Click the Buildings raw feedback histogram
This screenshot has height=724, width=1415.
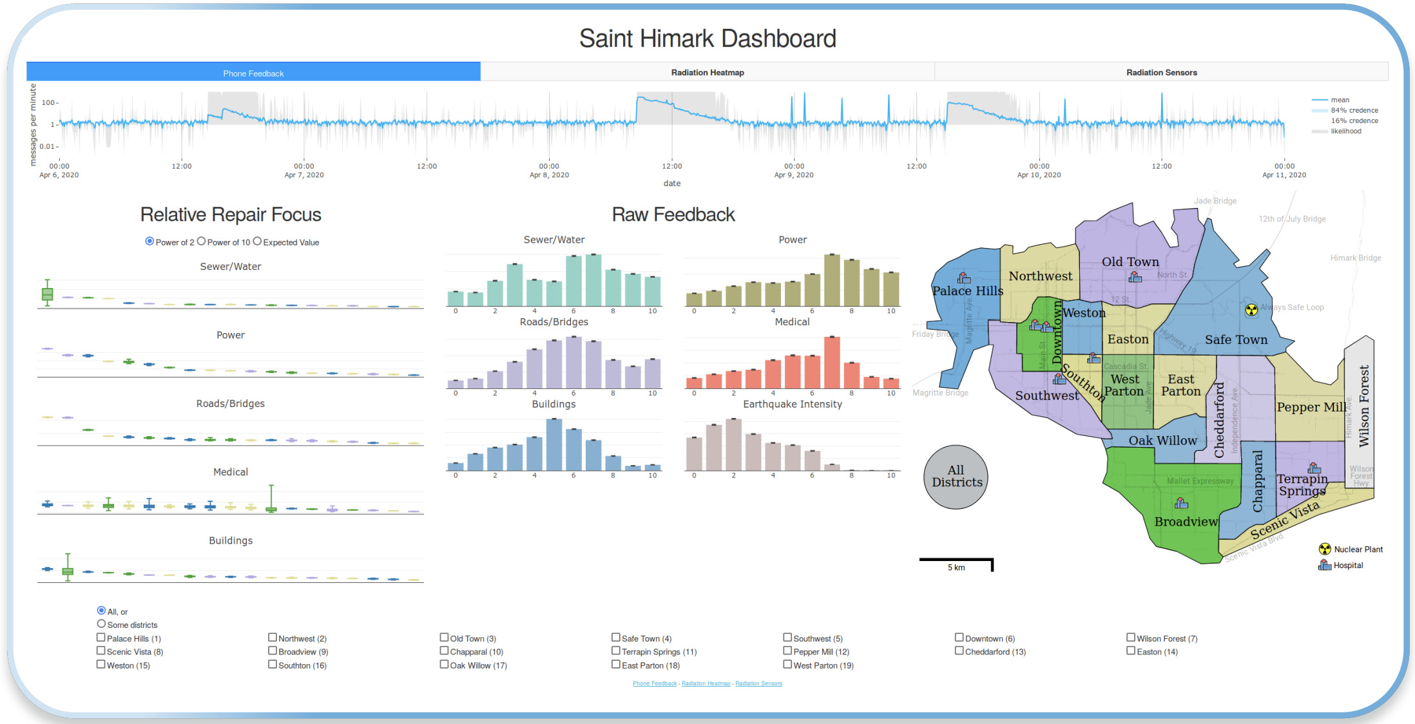[554, 444]
